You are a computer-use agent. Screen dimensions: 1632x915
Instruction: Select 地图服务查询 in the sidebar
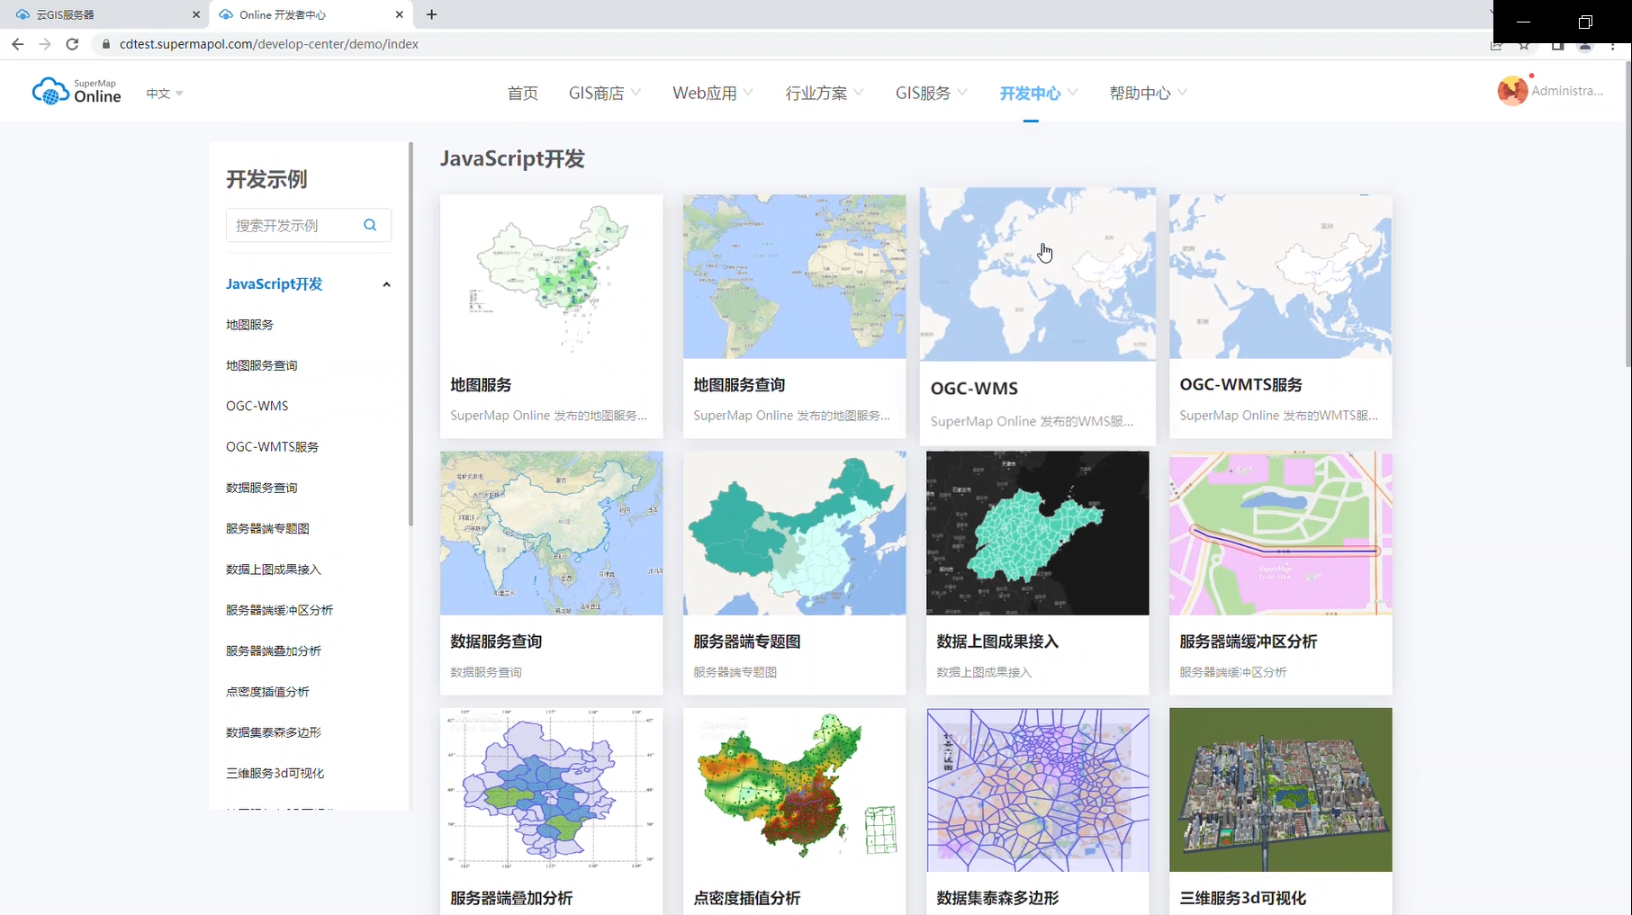click(261, 365)
